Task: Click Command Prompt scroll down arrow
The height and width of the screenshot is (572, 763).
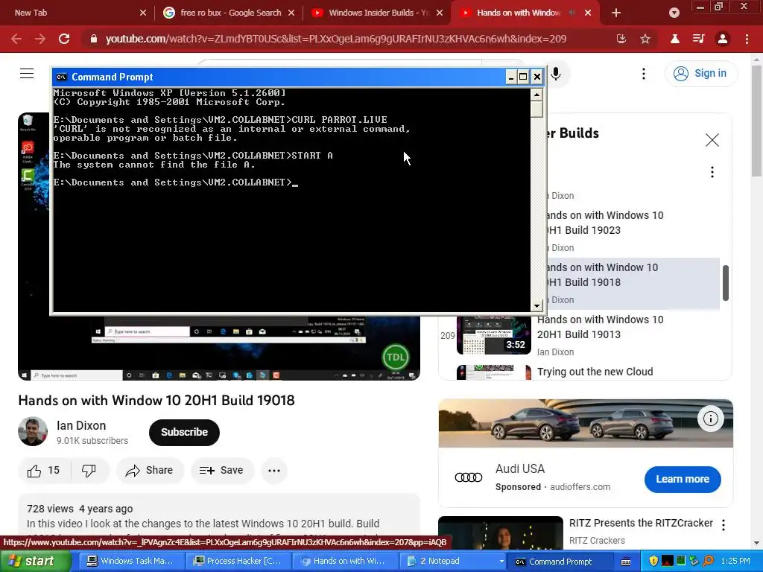Action: coord(536,306)
